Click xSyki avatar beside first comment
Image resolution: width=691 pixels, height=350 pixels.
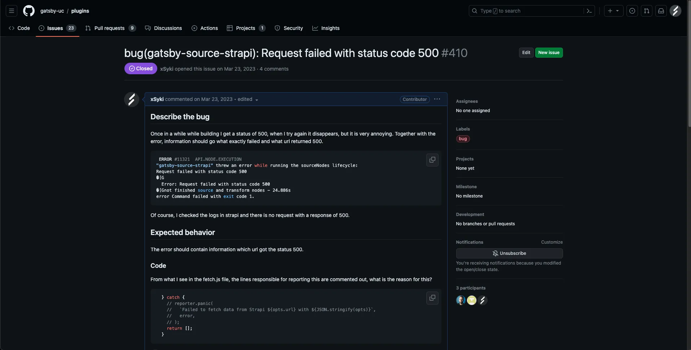click(132, 99)
